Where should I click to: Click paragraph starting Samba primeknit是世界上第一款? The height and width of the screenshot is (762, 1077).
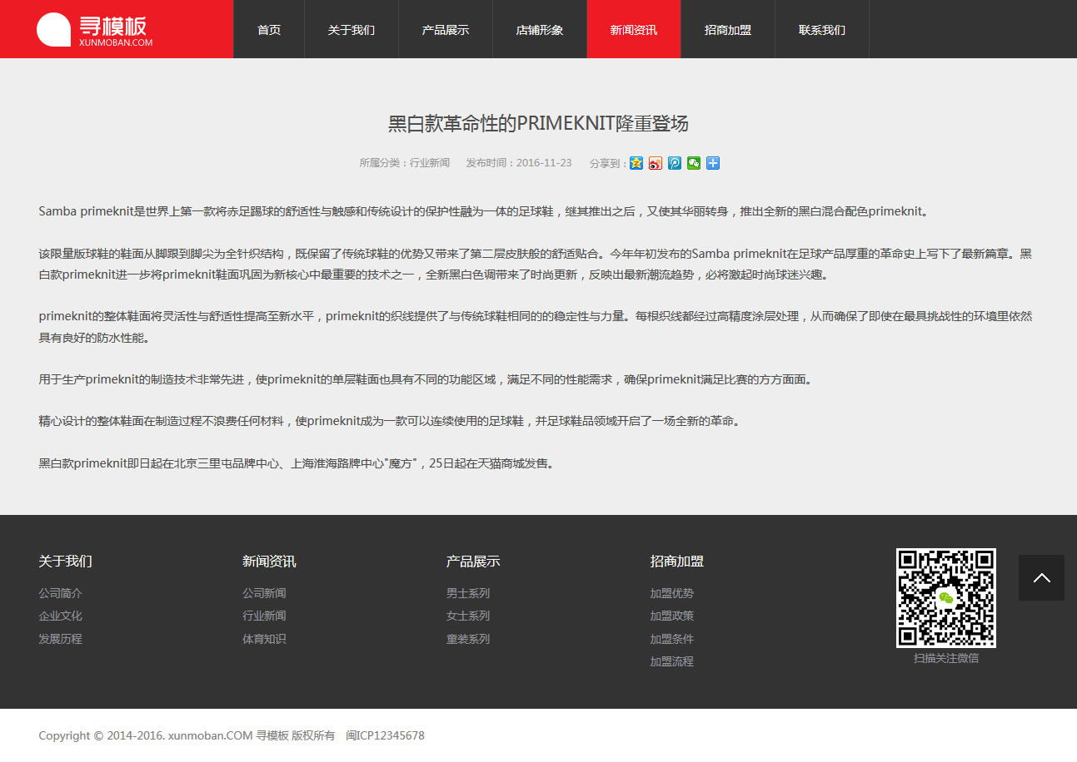pyautogui.click(x=483, y=211)
